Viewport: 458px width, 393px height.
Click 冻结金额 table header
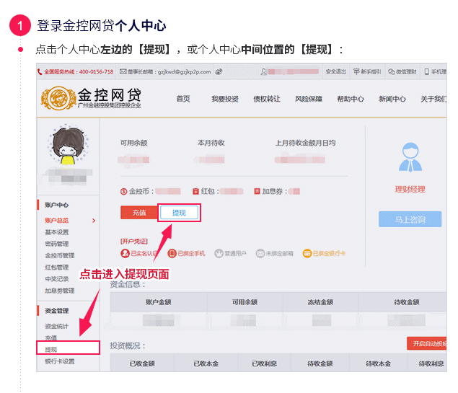tap(320, 302)
